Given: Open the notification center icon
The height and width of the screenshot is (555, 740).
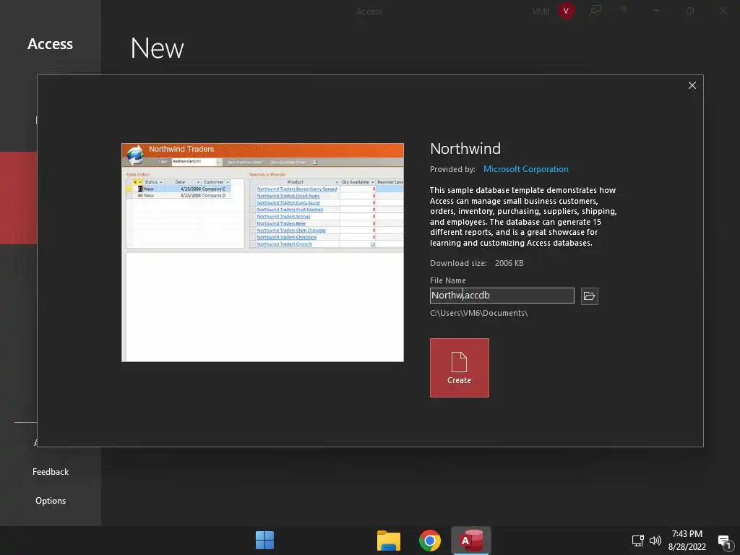Looking at the screenshot, I should (724, 541).
